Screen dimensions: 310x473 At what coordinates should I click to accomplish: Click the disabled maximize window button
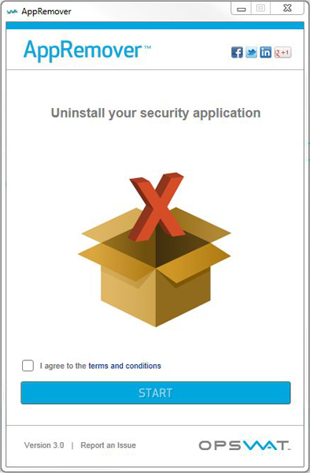tap(261, 8)
